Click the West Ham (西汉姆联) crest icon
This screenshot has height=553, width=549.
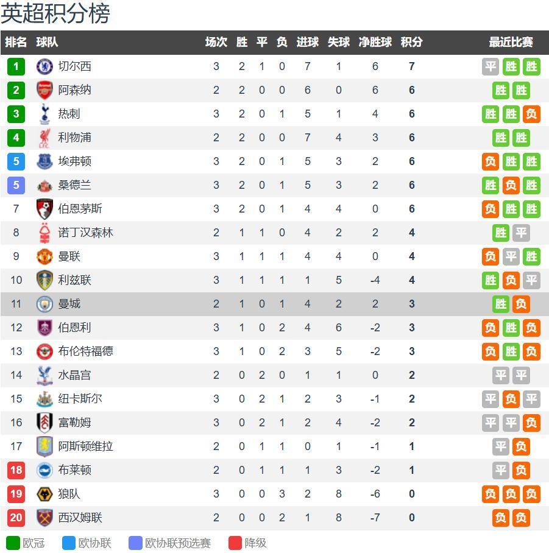tap(44, 518)
